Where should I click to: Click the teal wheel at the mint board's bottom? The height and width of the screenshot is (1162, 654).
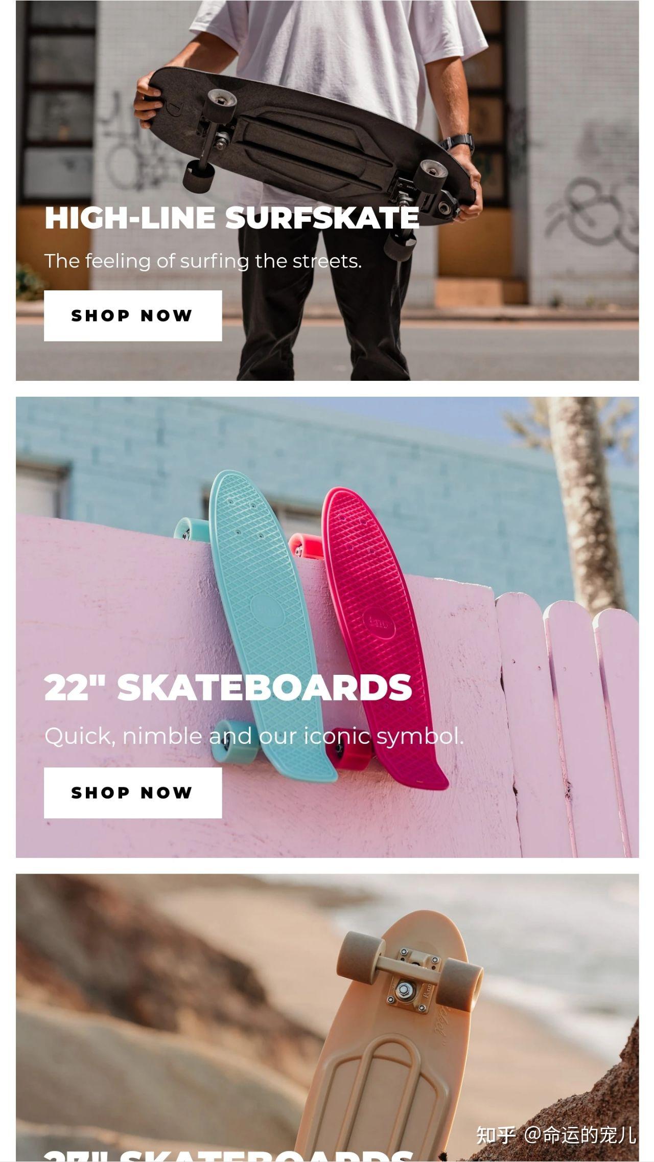coord(236,741)
